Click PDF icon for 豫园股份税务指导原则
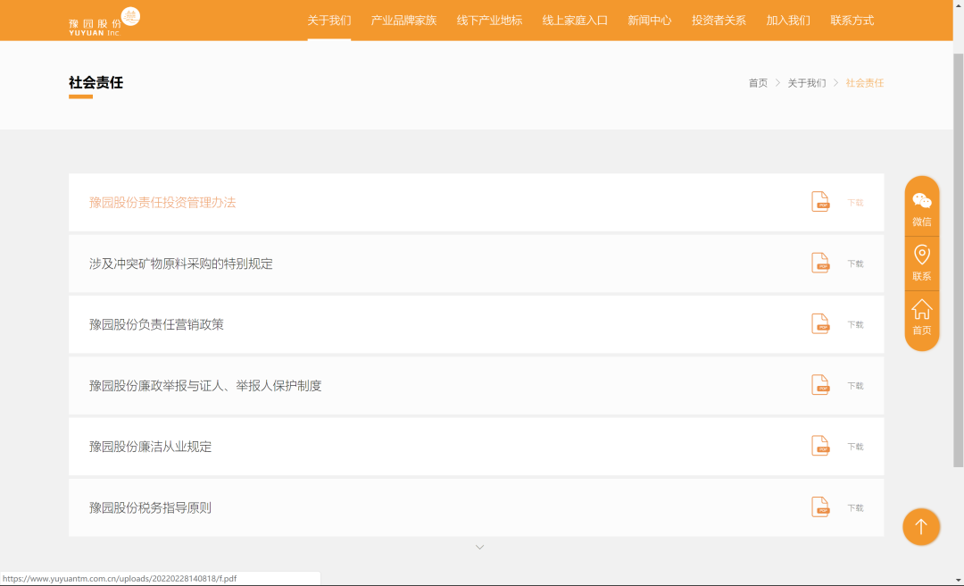The width and height of the screenshot is (964, 586). (x=820, y=507)
